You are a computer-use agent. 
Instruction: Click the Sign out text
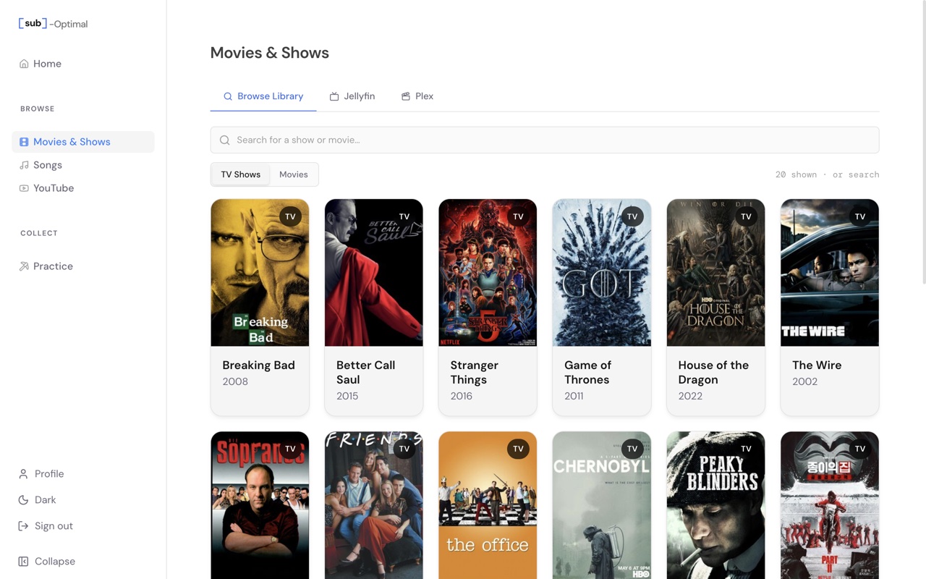tap(54, 526)
